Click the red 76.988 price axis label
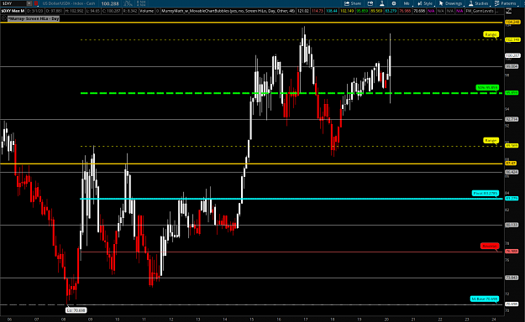The height and width of the screenshot is (322, 525). [x=512, y=251]
